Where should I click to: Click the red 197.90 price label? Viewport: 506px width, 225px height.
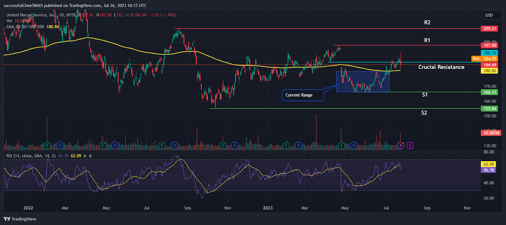[489, 46]
